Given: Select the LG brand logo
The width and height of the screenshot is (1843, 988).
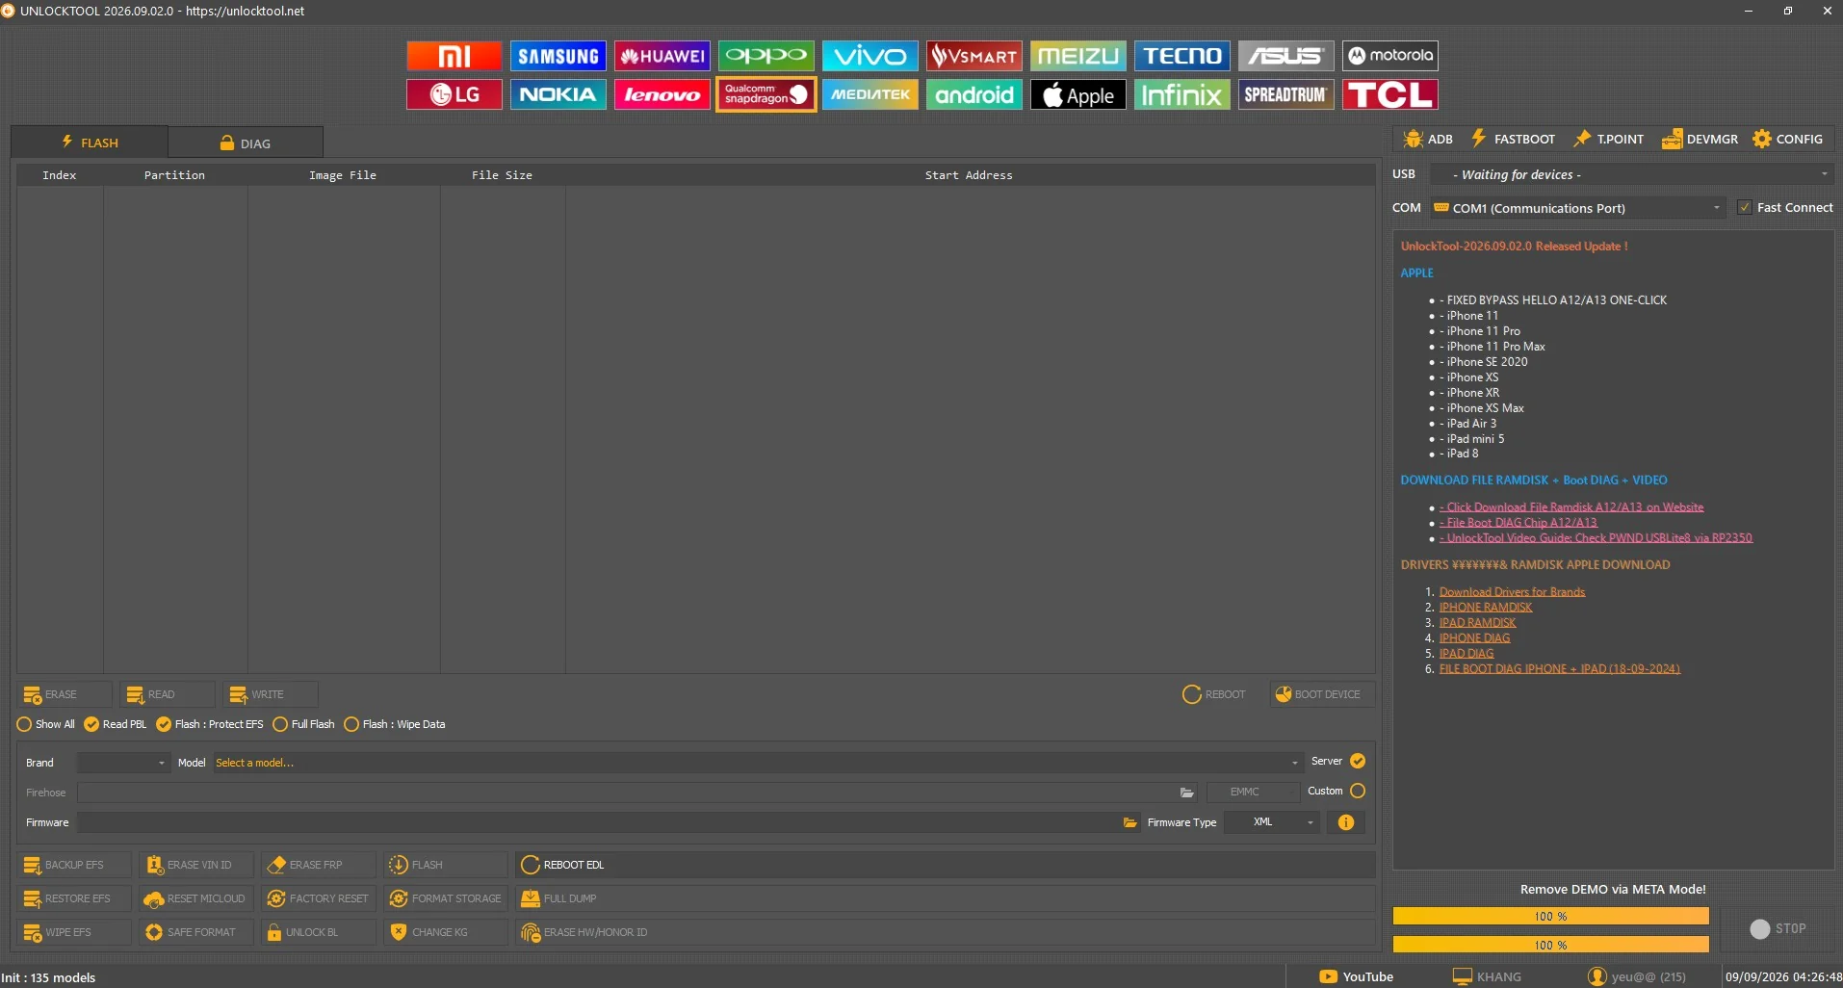Looking at the screenshot, I should (454, 94).
